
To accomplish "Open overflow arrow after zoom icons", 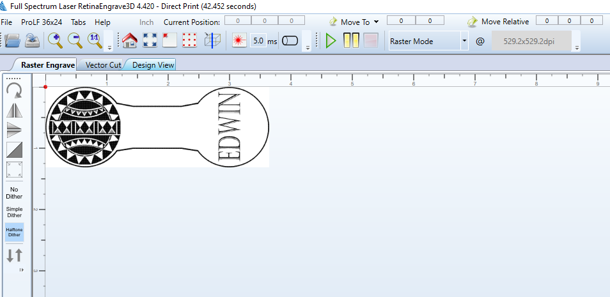I will pyautogui.click(x=110, y=47).
